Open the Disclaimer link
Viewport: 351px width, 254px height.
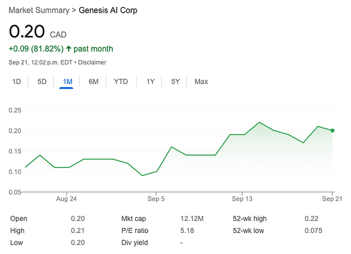click(x=92, y=62)
